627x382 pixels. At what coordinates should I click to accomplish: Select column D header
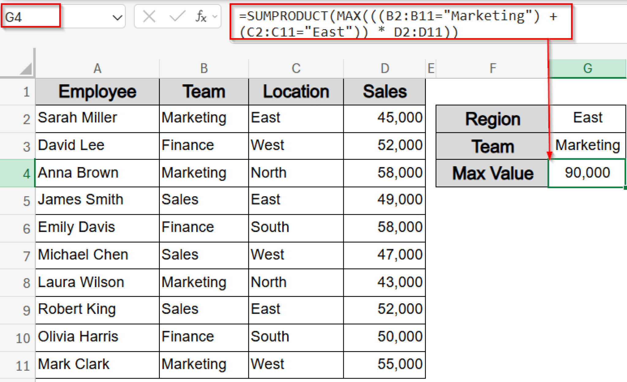point(385,68)
